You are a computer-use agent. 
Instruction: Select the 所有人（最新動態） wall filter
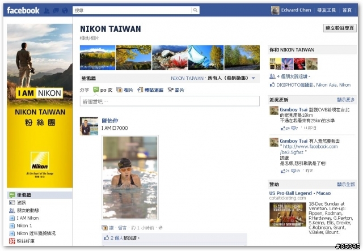pyautogui.click(x=228, y=78)
